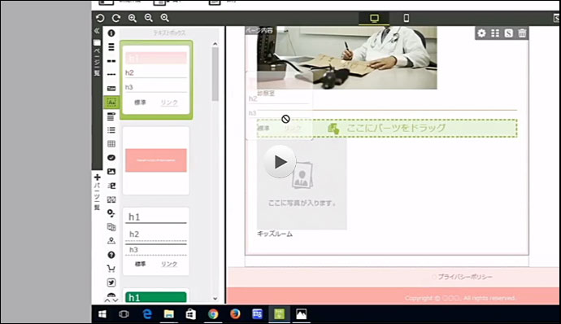Select the shopping cart parts icon
The width and height of the screenshot is (561, 324).
[x=111, y=269]
